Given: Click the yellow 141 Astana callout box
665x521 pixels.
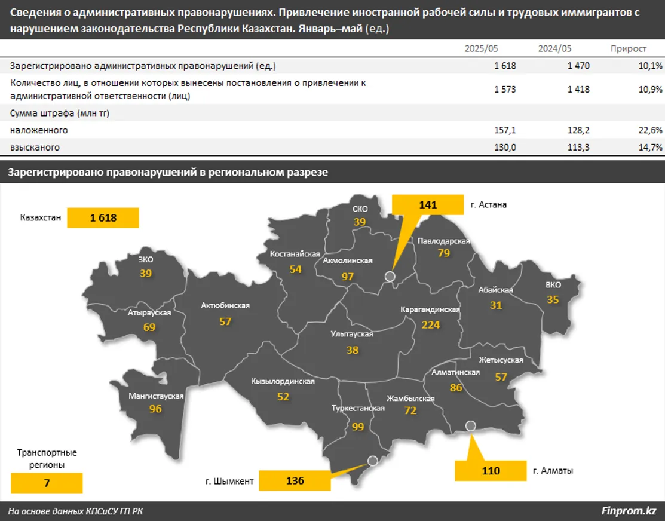Looking at the screenshot, I should pos(428,205).
